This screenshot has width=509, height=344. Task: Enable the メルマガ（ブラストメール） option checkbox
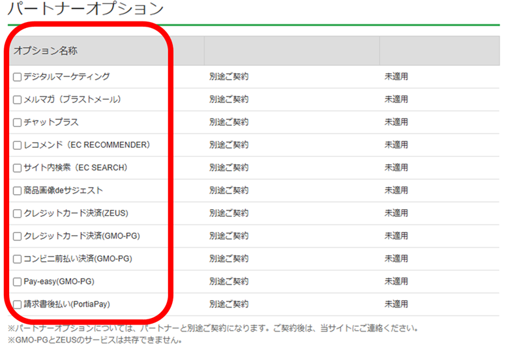[18, 100]
